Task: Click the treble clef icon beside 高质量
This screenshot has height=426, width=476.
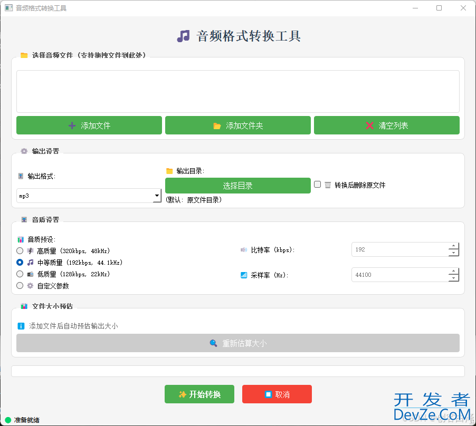Action: pos(30,251)
